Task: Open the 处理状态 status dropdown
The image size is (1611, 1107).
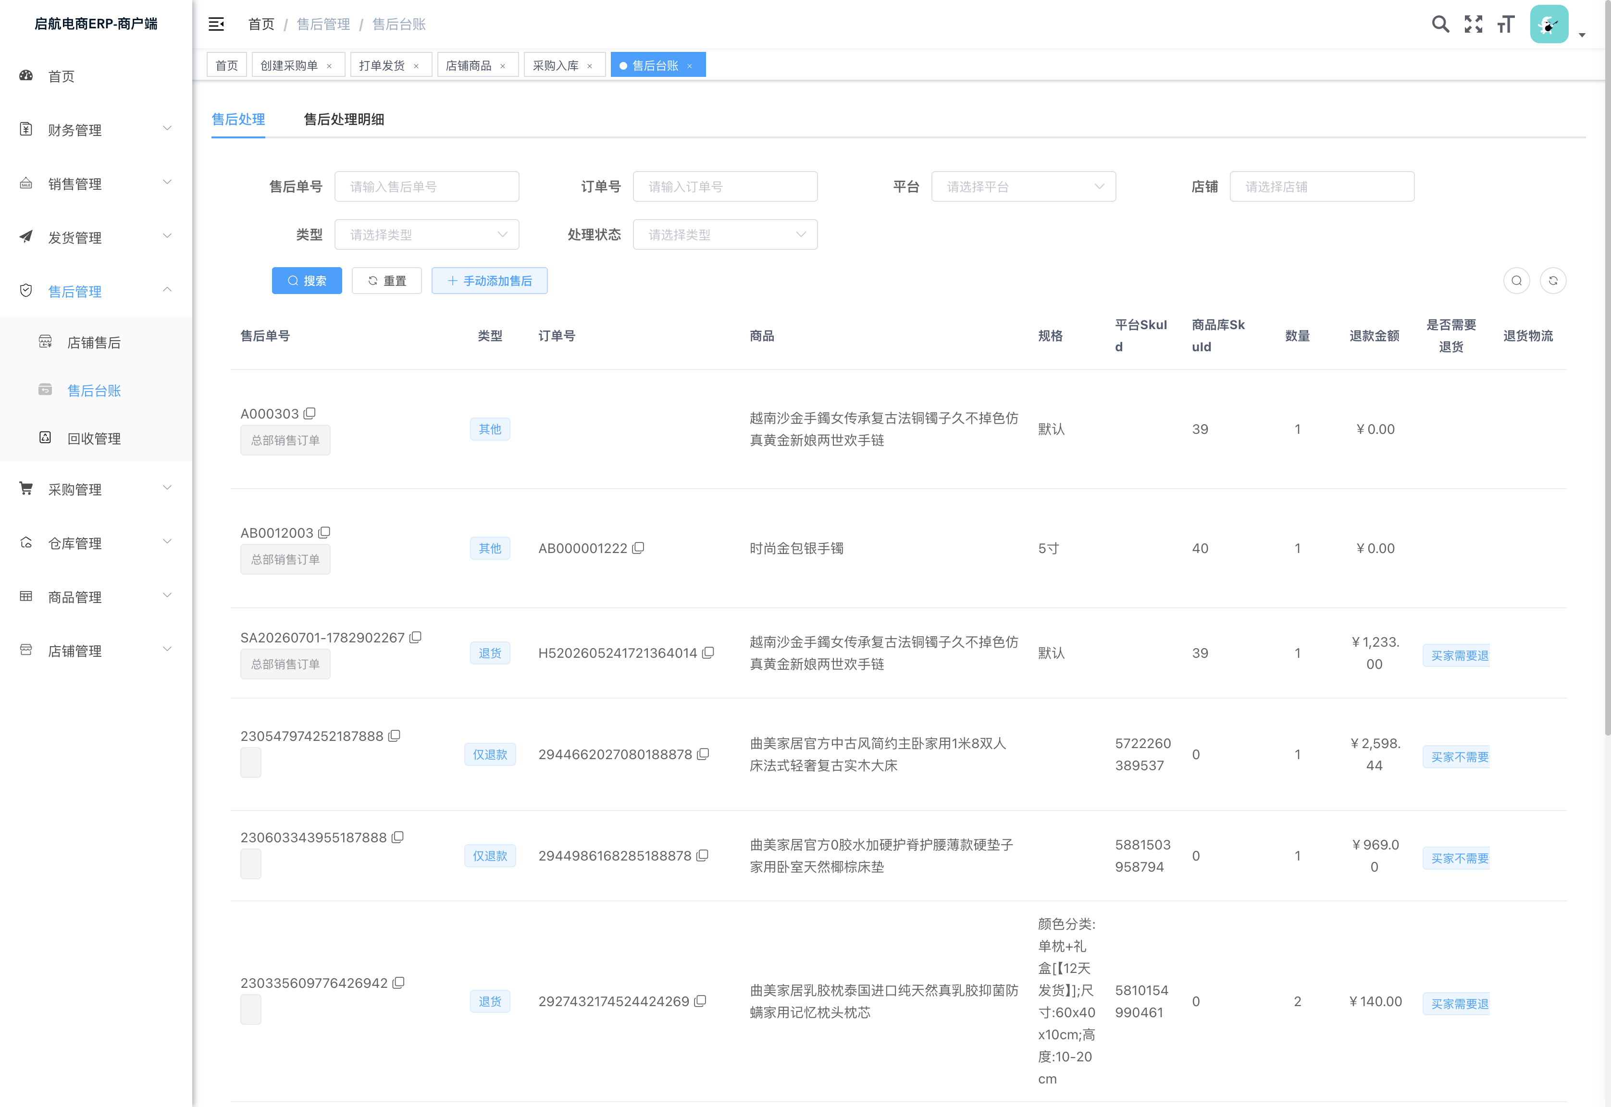Action: (x=725, y=234)
